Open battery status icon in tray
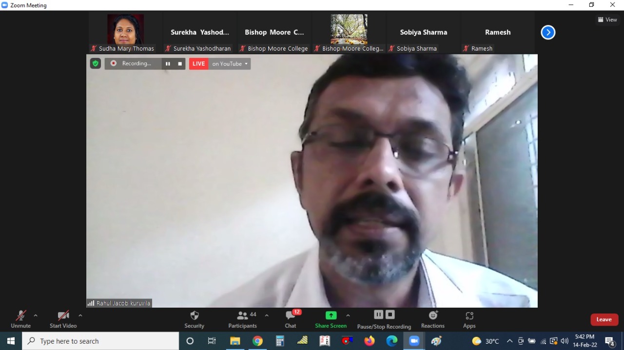 pos(532,341)
